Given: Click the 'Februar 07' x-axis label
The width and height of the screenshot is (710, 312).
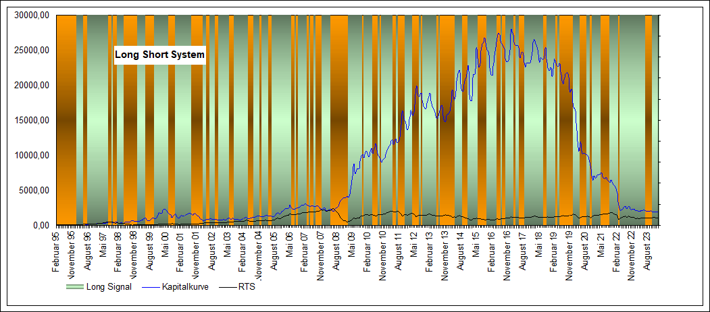Looking at the screenshot, I should pyautogui.click(x=304, y=252).
